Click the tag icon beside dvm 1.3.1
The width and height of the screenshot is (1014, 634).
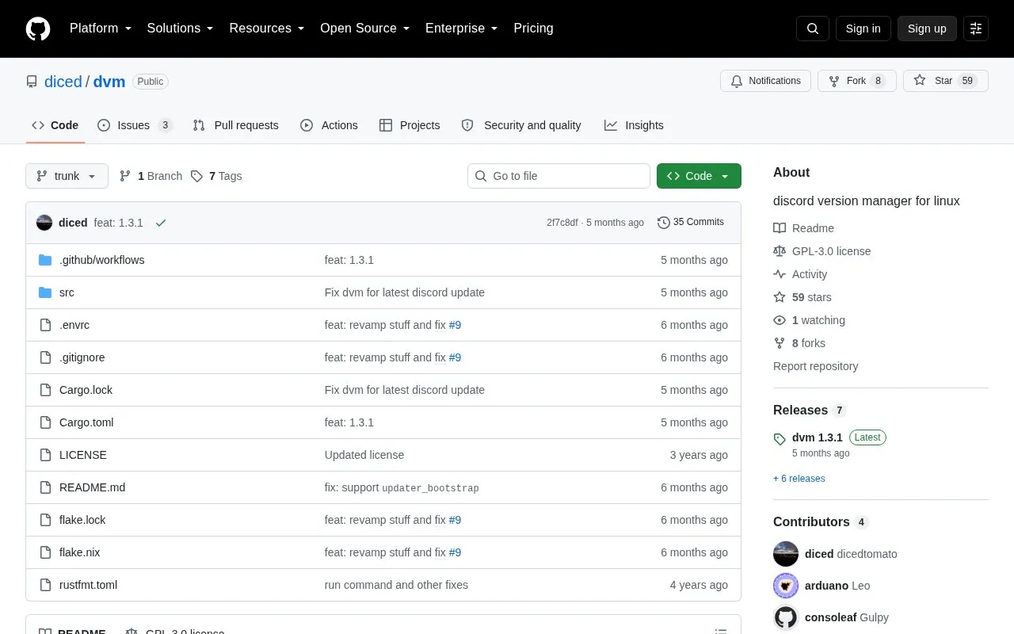[x=780, y=438]
